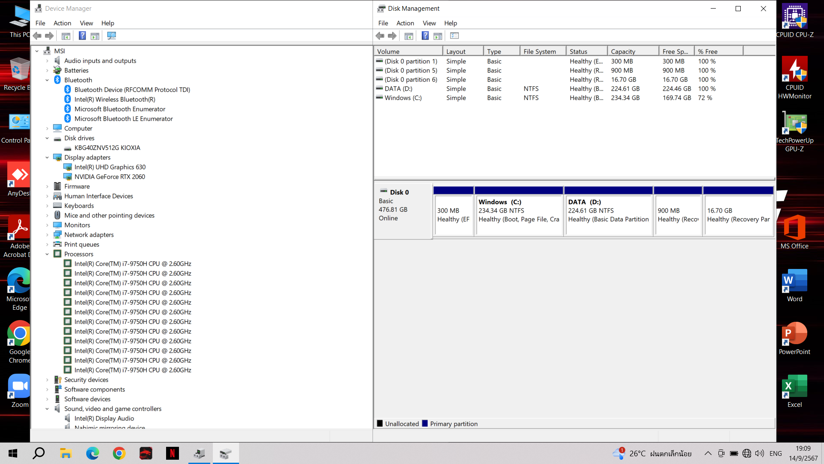Select 16.70 GB recovery partition block
Screen dimensions: 824x464
click(x=738, y=211)
